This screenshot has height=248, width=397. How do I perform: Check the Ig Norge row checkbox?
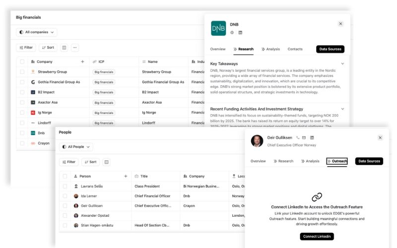coord(22,113)
